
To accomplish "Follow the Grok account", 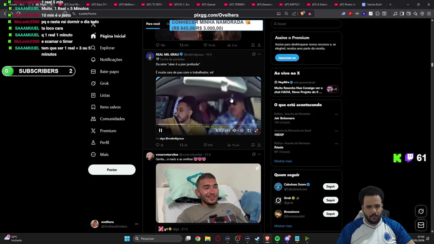I will [331, 200].
